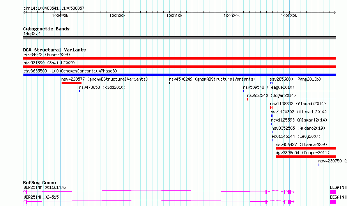The width and height of the screenshot is (347, 206).
Task: Click the 100490k ruler position
Action: click(x=60, y=16)
